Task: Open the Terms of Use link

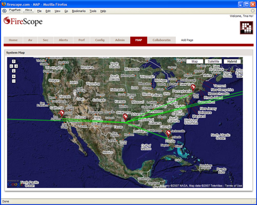Action: [233, 185]
